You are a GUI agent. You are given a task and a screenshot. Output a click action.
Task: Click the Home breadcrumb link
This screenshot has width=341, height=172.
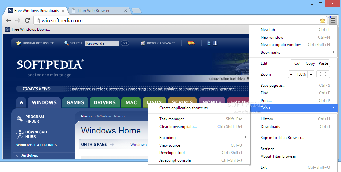coord(86,117)
